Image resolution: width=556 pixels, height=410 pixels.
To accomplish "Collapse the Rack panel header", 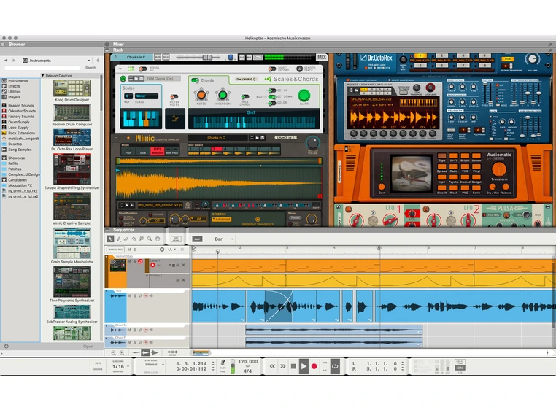I will coord(107,50).
